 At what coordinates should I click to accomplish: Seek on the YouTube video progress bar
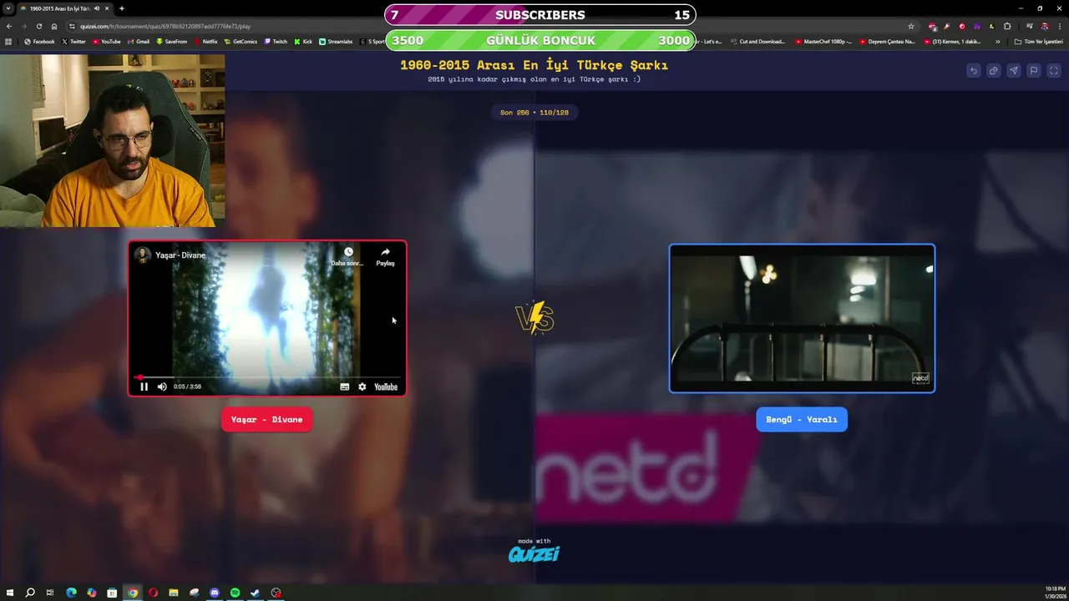coord(267,377)
